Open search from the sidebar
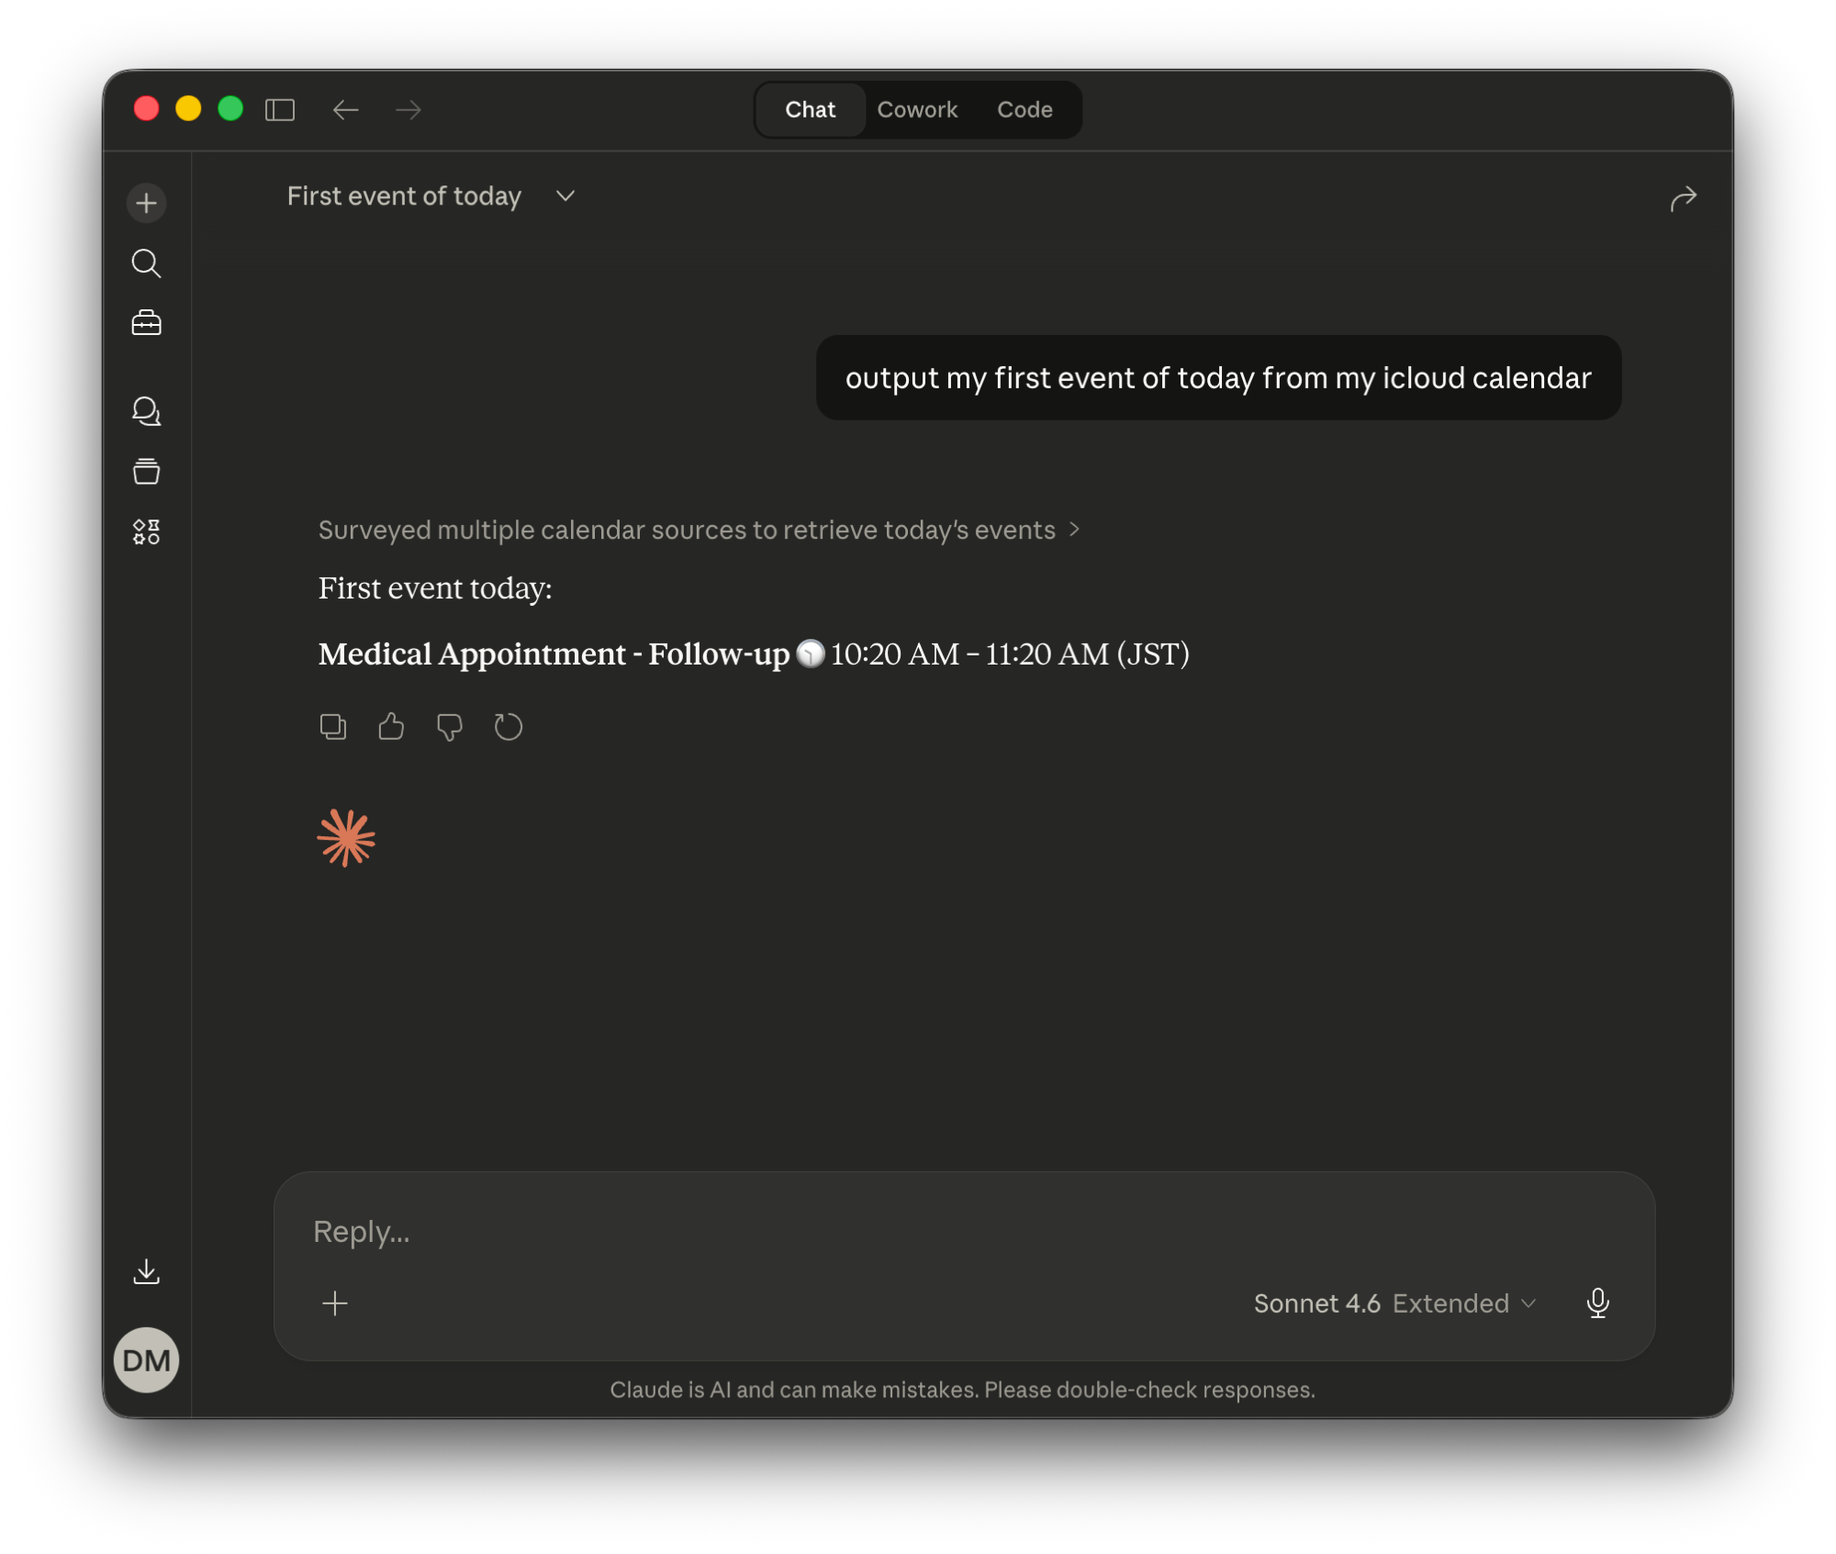Image resolution: width=1836 pixels, height=1554 pixels. [x=146, y=263]
